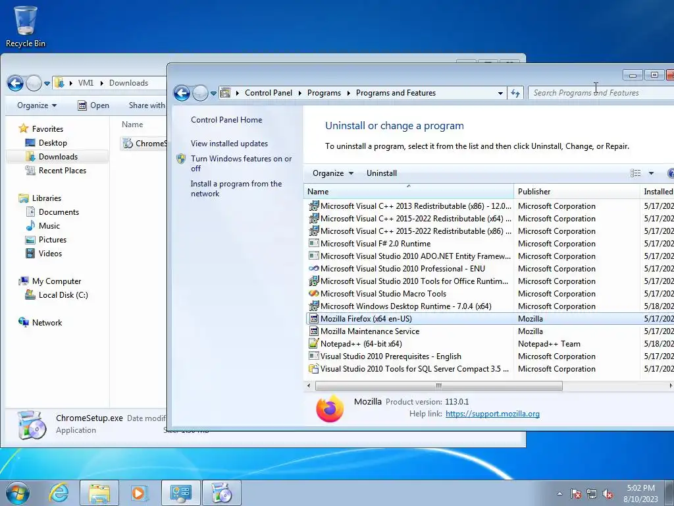Click Install a program from the network

coord(236,189)
